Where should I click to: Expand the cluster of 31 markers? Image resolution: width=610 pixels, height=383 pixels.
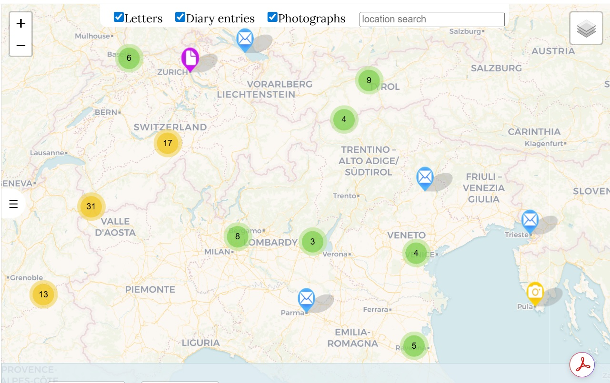[x=91, y=206]
